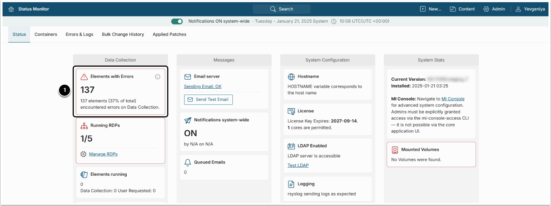Click the warning triangle on Elements with Errors
Viewport: 551px width, 206px height.
tap(84, 77)
